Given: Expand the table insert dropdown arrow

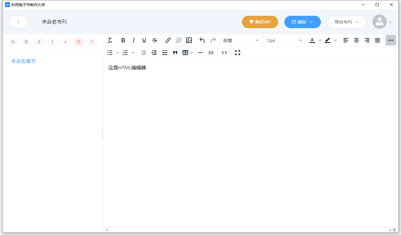Looking at the screenshot, I should coord(192,53).
